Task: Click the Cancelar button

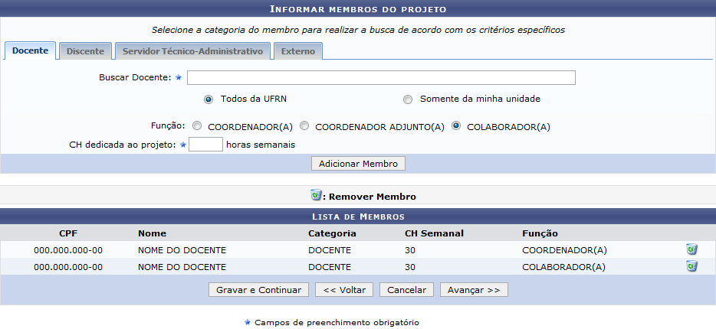Action: [x=406, y=290]
